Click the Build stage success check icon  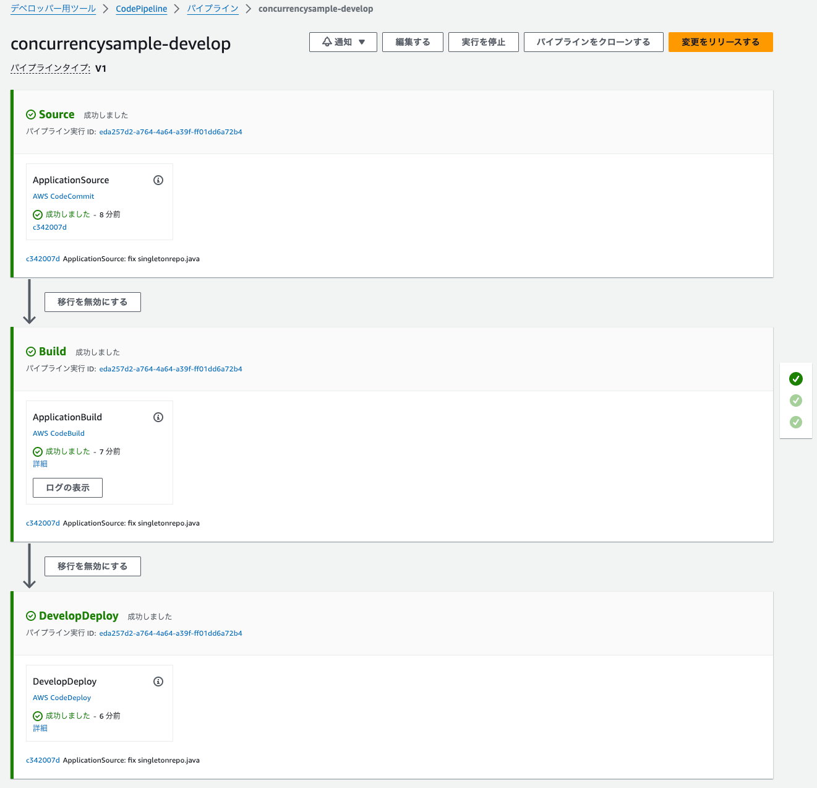[31, 352]
